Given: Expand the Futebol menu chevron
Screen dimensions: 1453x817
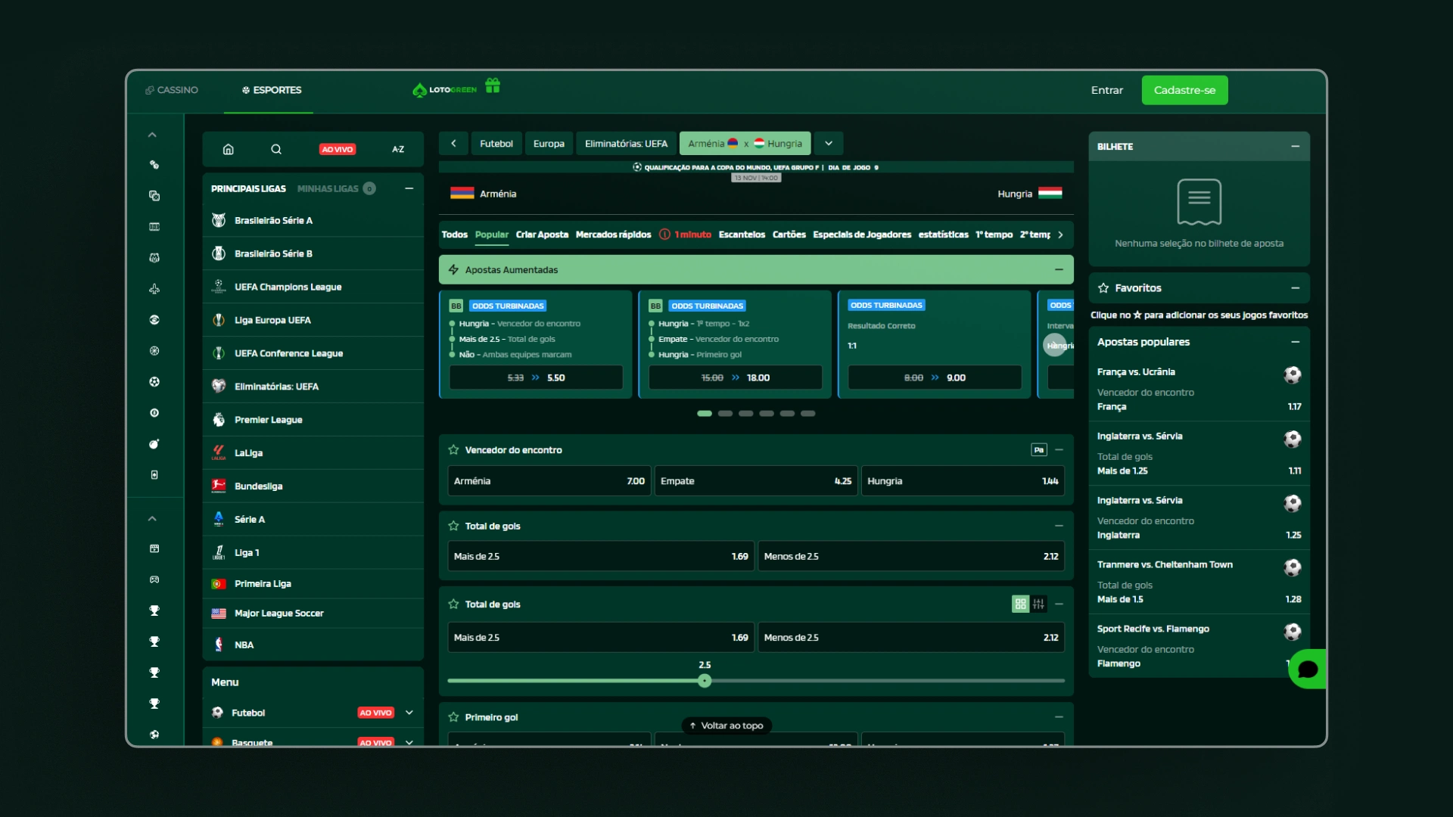Looking at the screenshot, I should point(409,713).
